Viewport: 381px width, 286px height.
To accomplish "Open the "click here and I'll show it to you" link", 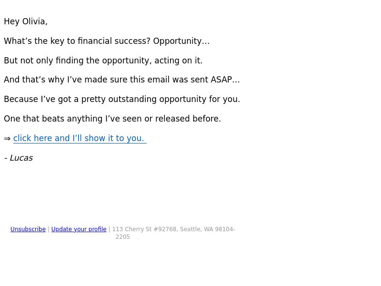I will [80, 138].
